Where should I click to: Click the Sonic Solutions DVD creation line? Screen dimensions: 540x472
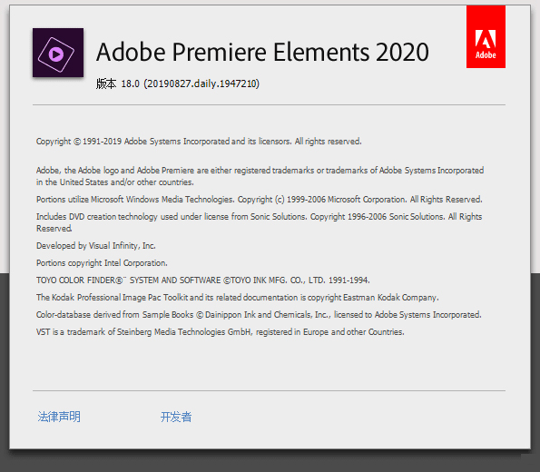point(259,222)
